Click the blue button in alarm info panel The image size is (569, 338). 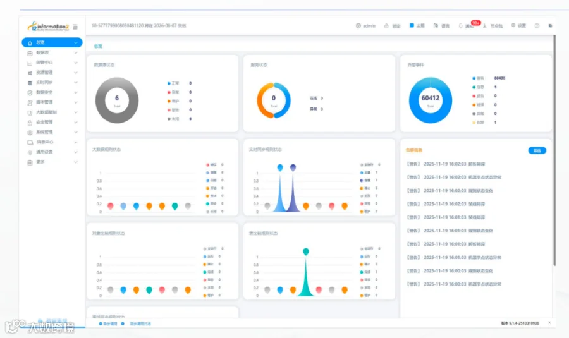[x=537, y=150]
